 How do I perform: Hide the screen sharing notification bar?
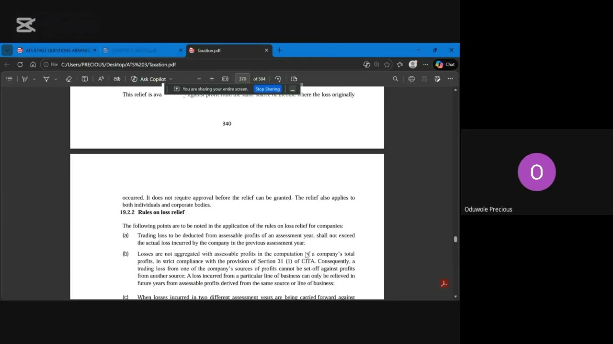pos(293,89)
